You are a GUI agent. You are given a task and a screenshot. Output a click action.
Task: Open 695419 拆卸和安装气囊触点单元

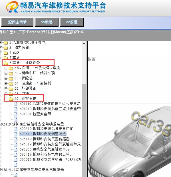(x=47, y=154)
